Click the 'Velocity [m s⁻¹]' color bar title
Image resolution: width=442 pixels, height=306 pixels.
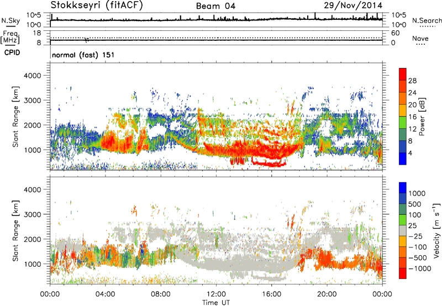point(436,230)
